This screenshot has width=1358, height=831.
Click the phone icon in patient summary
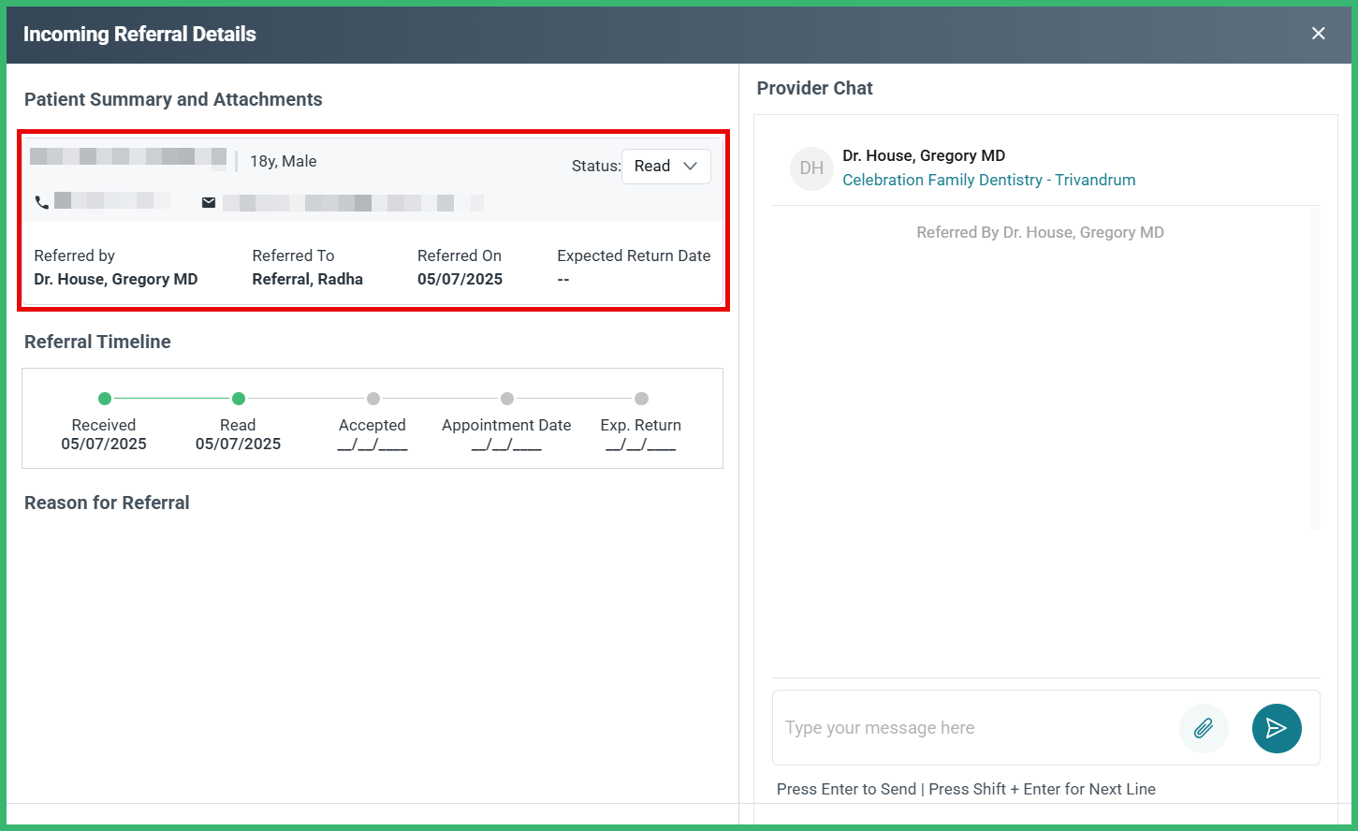point(42,202)
